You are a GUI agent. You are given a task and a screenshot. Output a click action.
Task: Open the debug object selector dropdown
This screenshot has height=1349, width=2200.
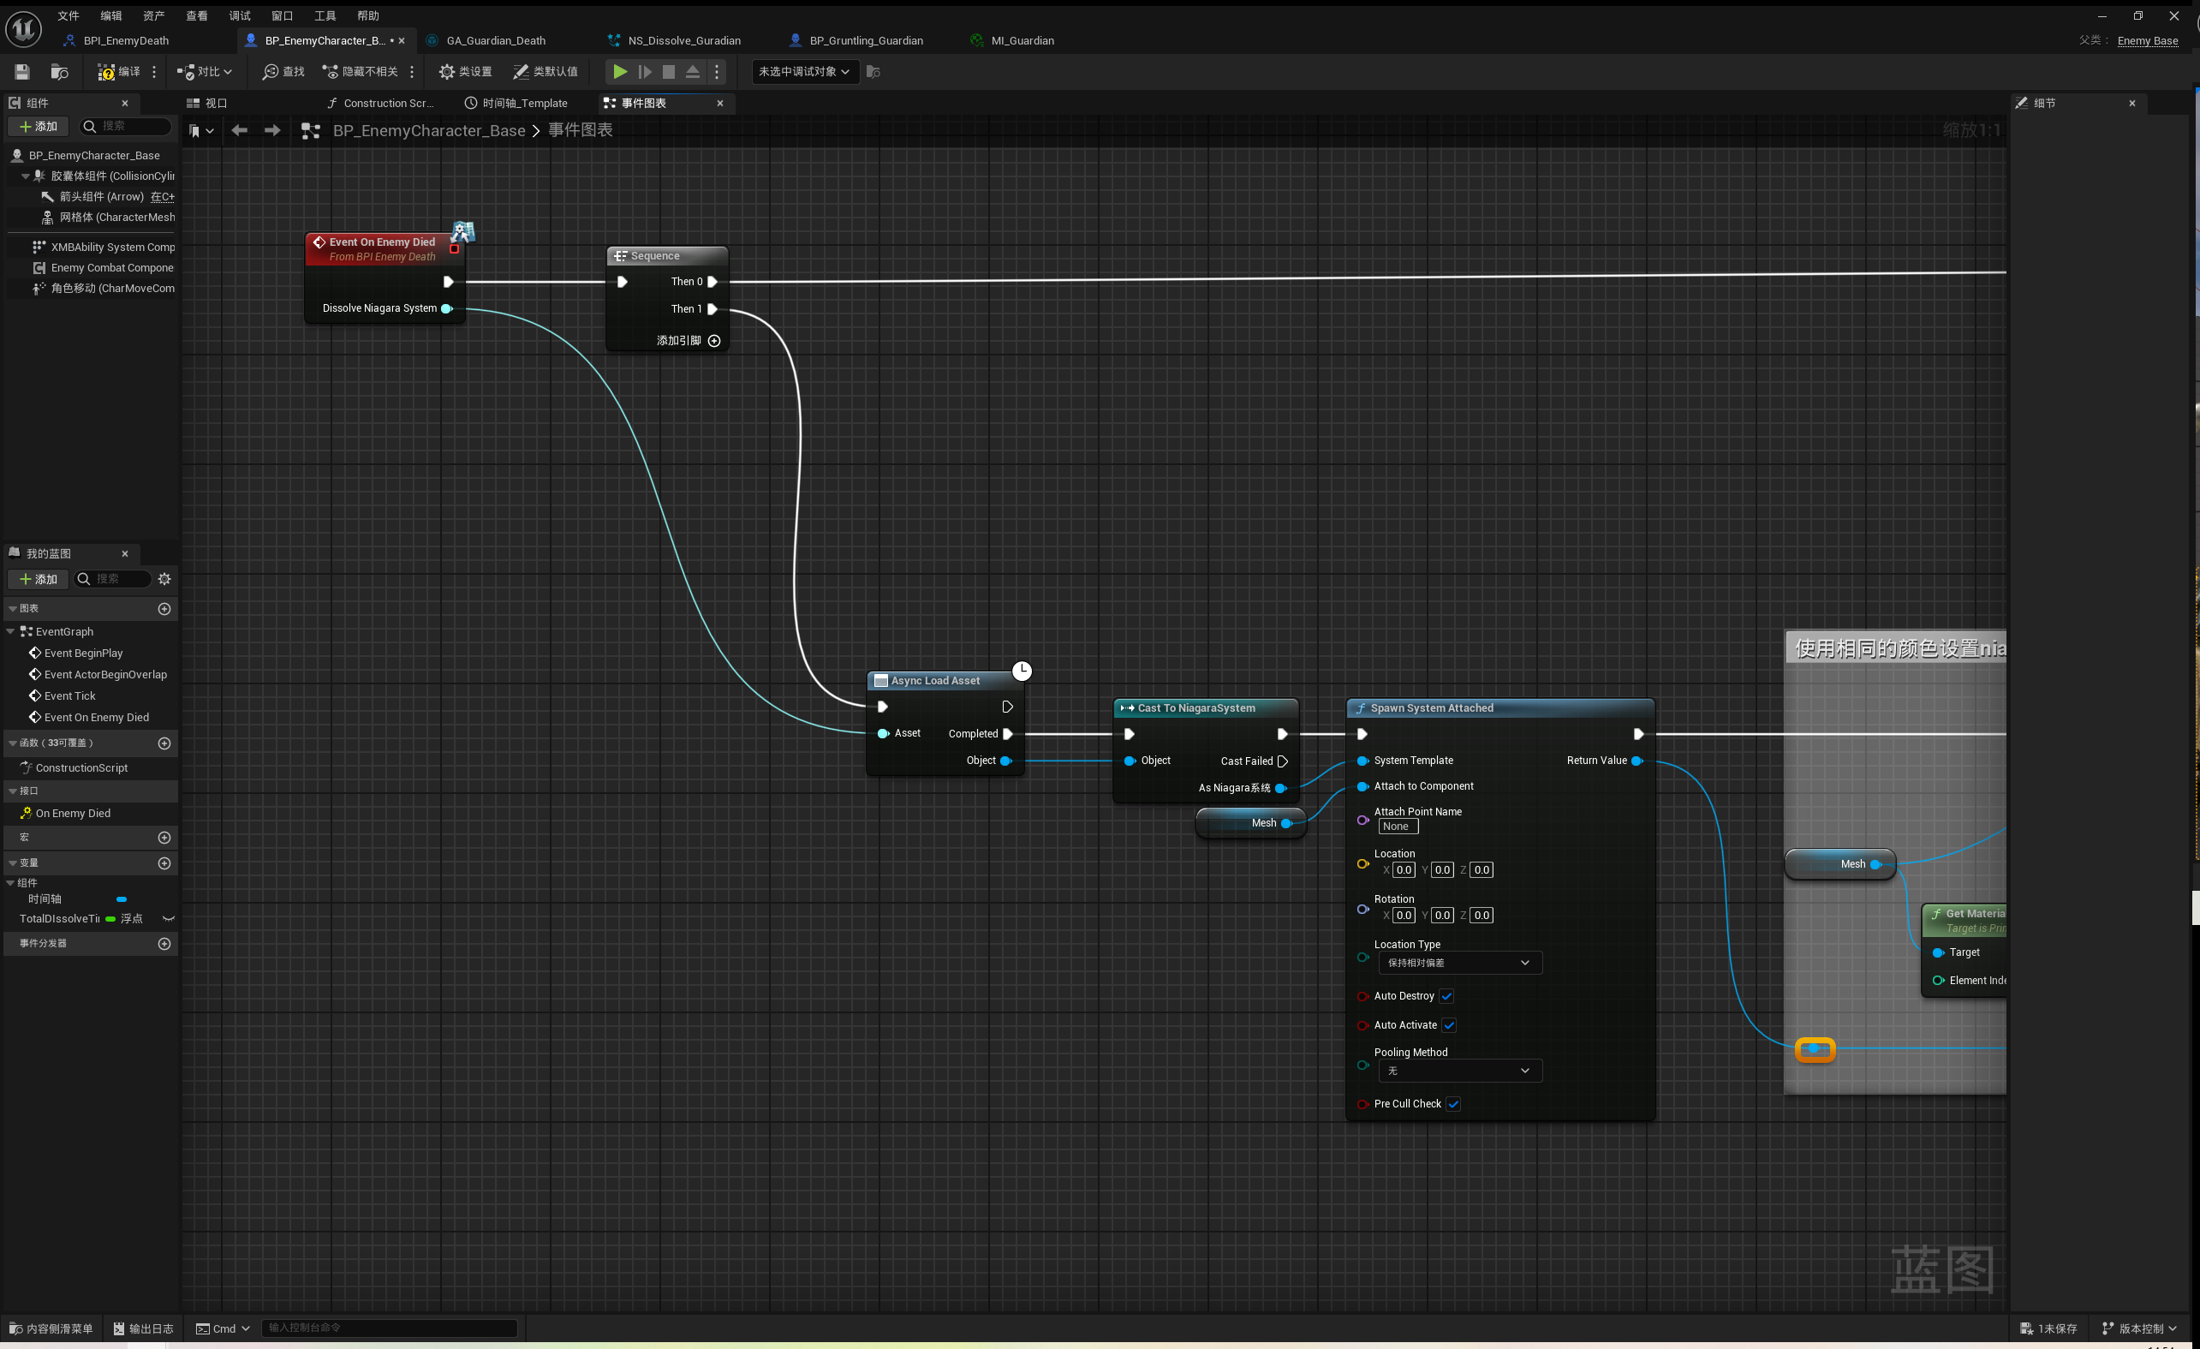(x=804, y=71)
